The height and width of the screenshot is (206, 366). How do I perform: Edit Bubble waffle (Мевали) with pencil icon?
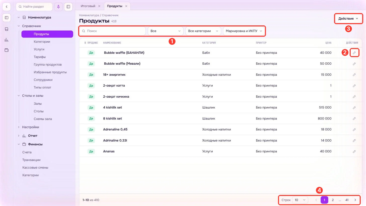[x=354, y=64]
